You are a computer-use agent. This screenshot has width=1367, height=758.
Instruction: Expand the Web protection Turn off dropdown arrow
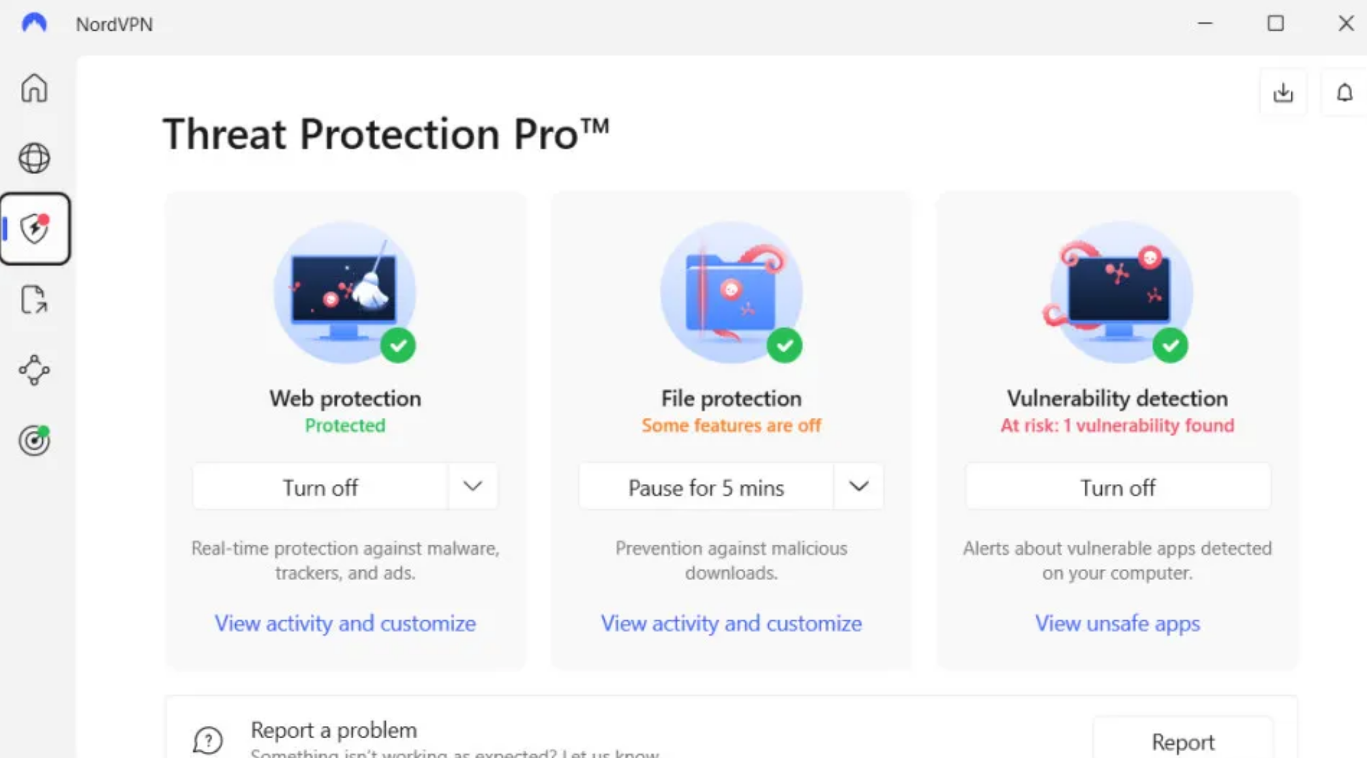click(x=472, y=487)
